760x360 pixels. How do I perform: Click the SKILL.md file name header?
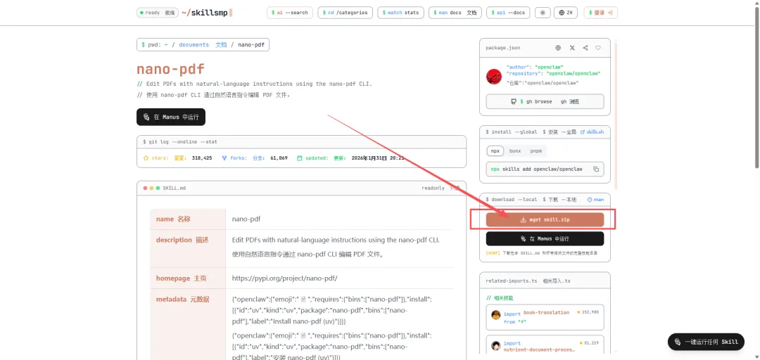coord(174,188)
